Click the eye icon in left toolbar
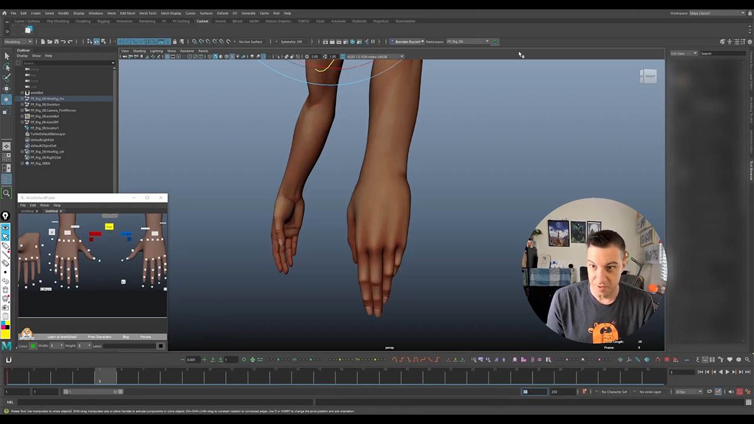Screen dimensions: 754x424 pos(6,227)
